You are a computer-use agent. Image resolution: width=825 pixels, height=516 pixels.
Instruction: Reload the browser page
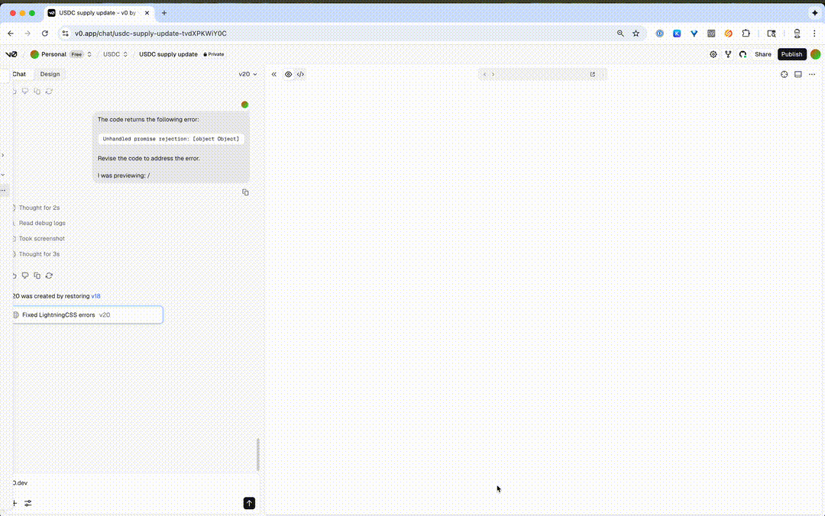tap(45, 33)
